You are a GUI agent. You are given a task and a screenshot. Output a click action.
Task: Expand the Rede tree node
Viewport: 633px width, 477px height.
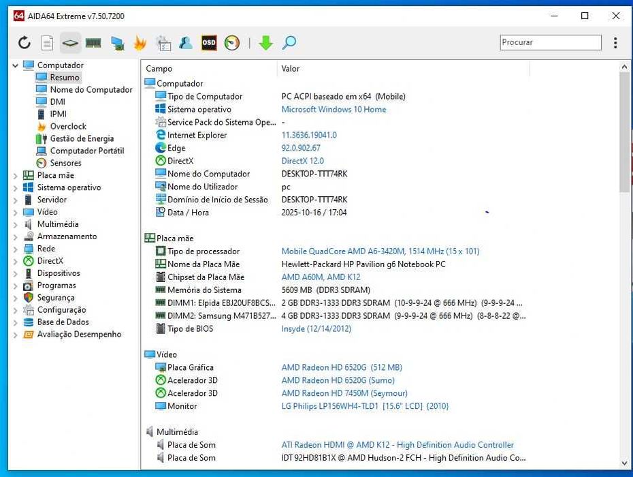16,249
